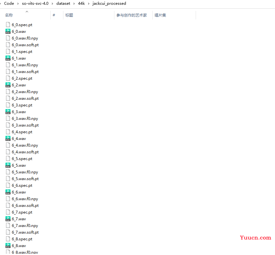Select the file named 6_5.spec.pt

(x=22, y=159)
